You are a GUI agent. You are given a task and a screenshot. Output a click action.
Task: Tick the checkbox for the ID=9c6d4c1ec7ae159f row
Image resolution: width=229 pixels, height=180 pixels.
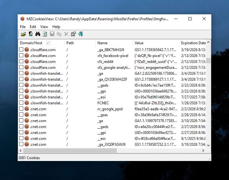pos(21,85)
